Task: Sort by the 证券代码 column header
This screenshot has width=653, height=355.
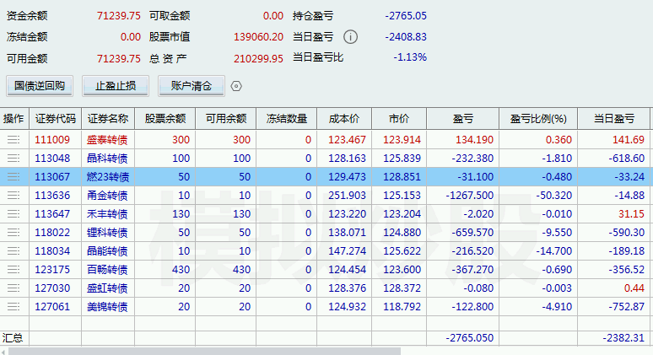Action: 56,119
